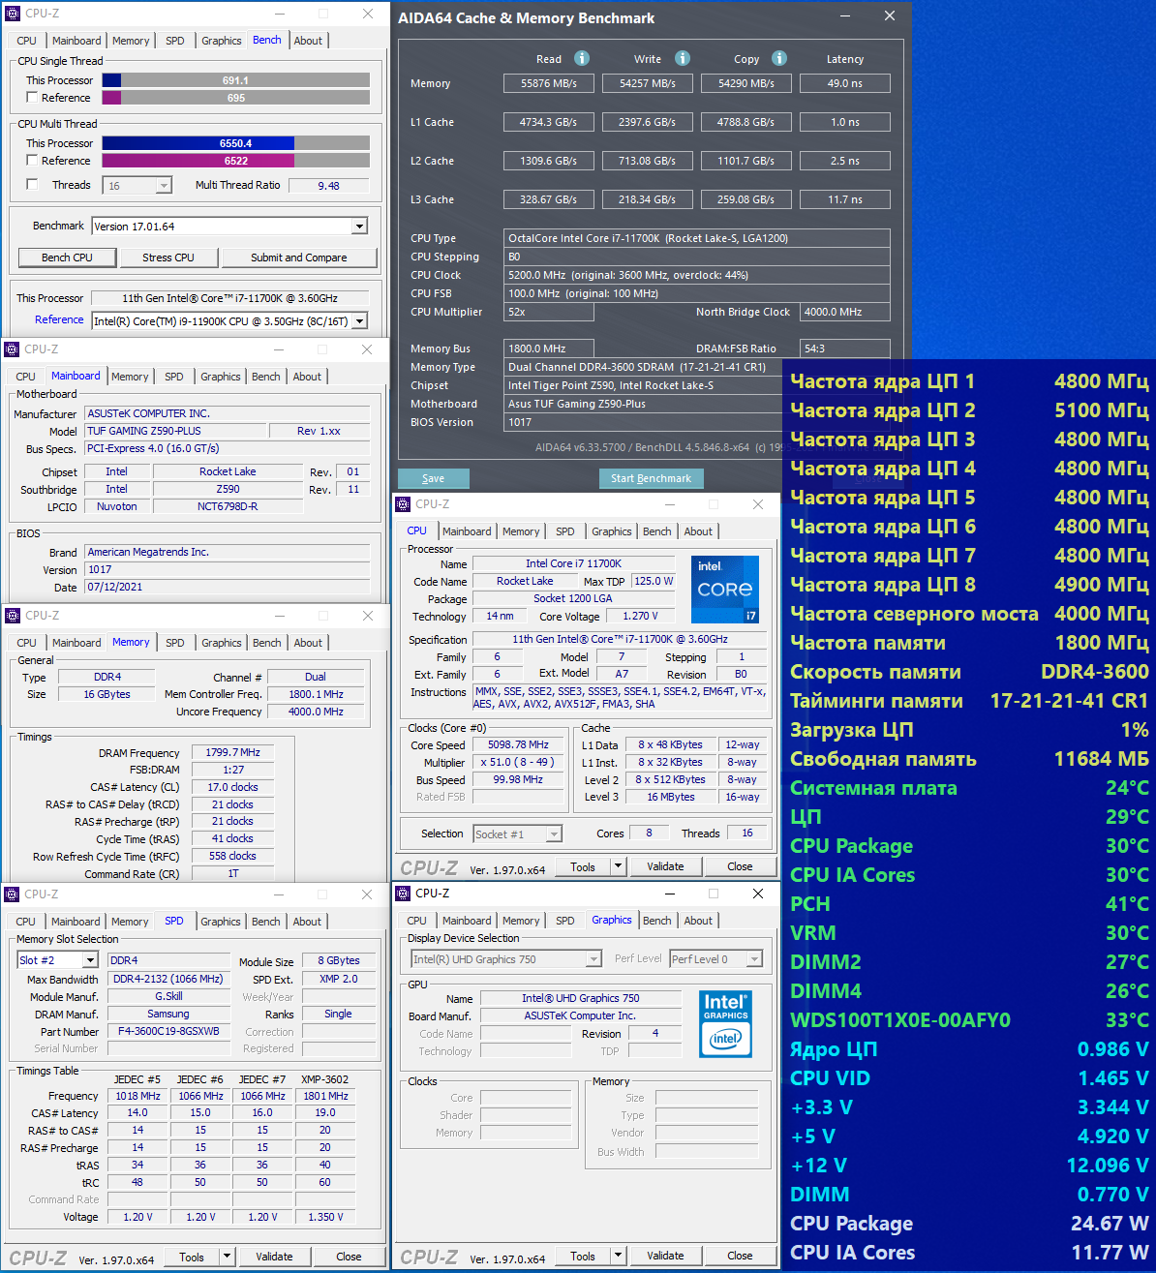Expand the Tools arrow in the Graphics window
Viewport: 1156px width, 1273px height.
click(618, 1256)
